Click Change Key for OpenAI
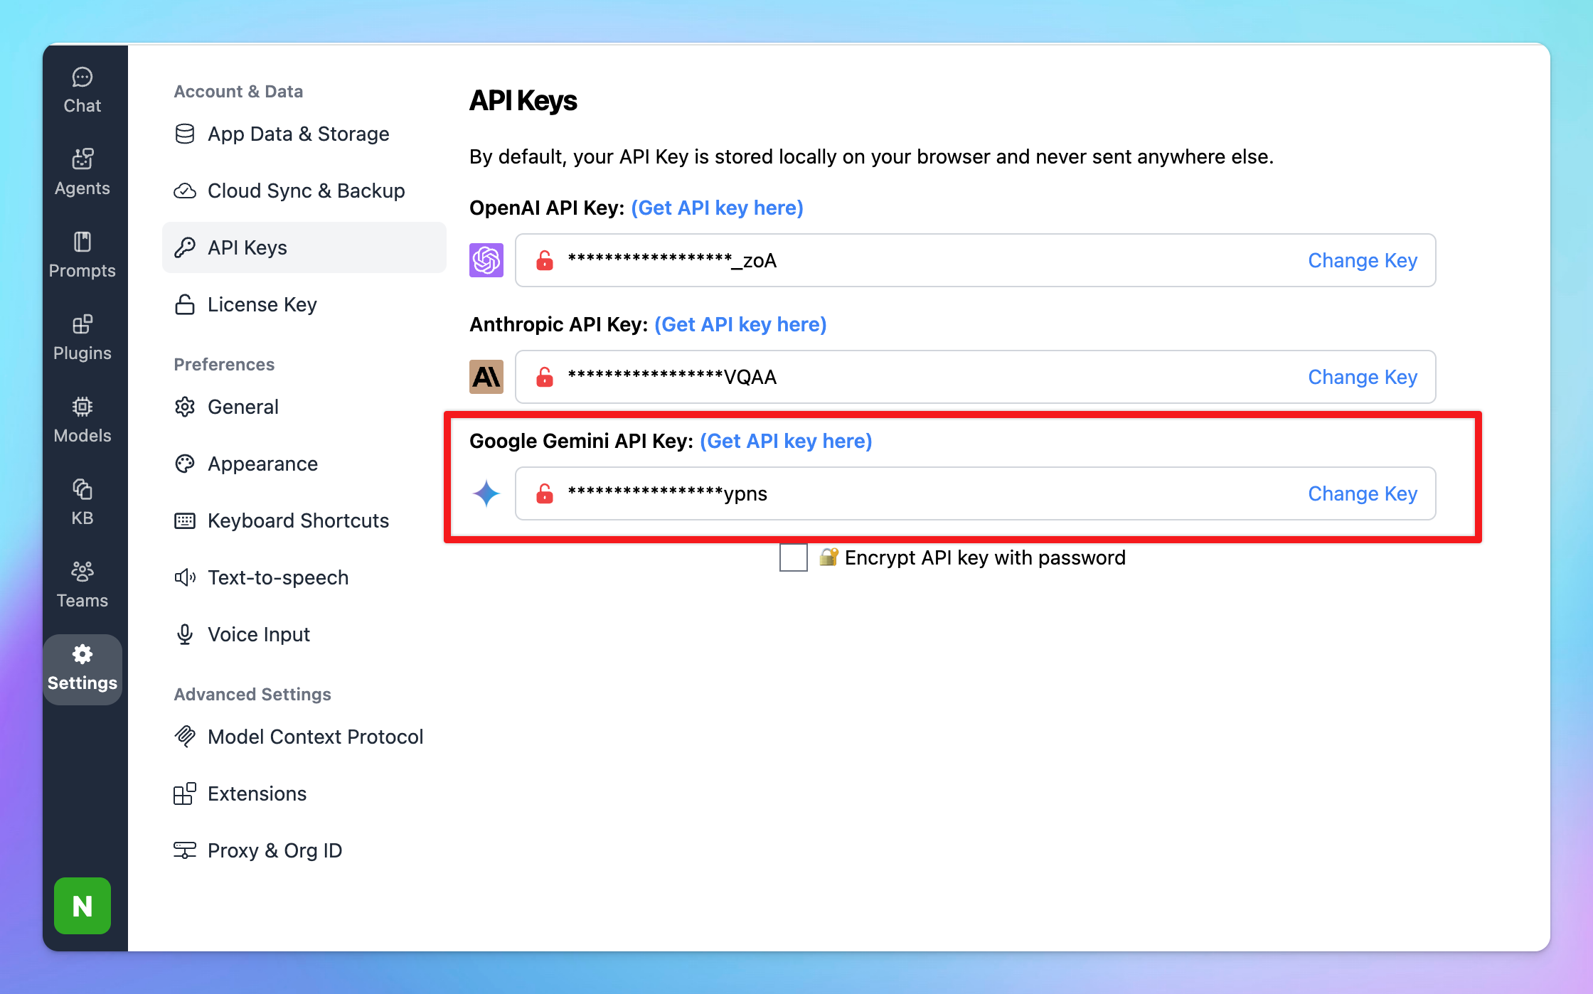1593x994 pixels. (1362, 260)
